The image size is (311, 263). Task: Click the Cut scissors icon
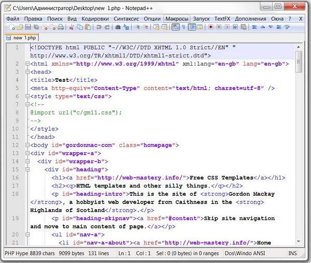coord(71,27)
